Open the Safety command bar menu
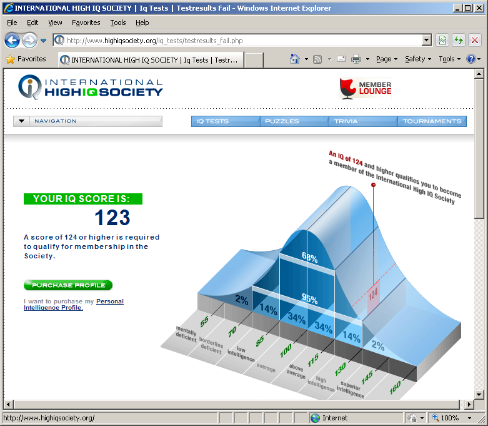This screenshot has height=426, width=488. [x=417, y=59]
